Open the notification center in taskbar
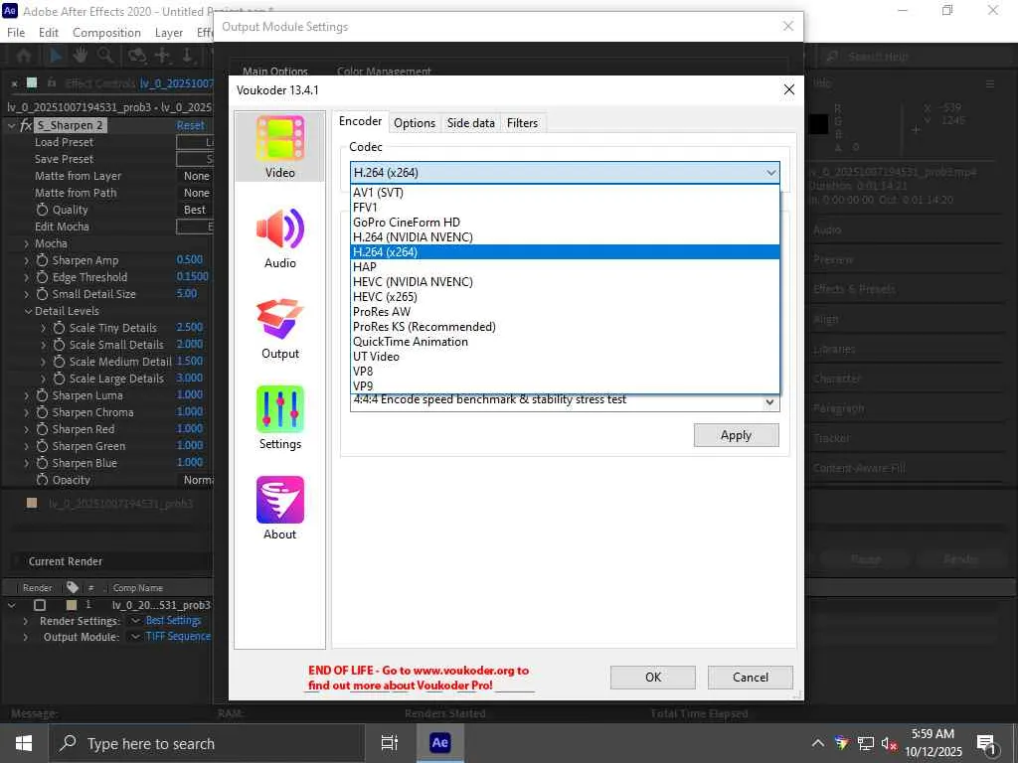1018x763 pixels. click(x=987, y=744)
